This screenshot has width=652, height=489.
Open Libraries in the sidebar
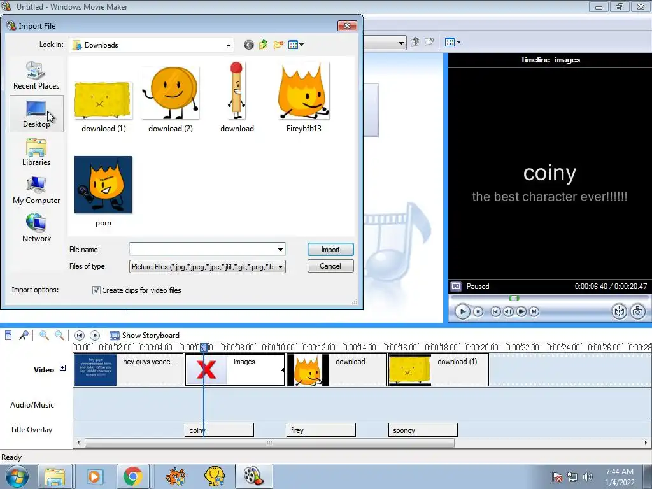click(36, 152)
